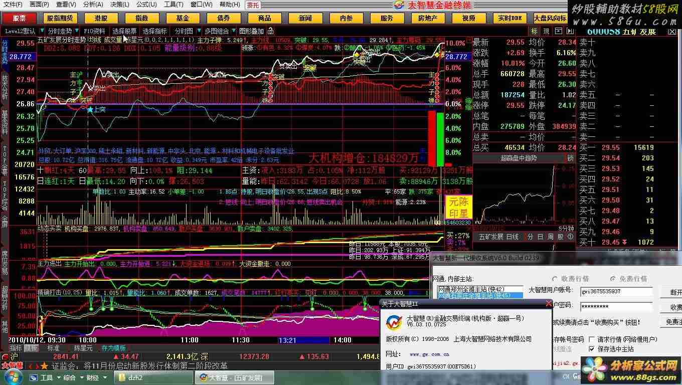The width and height of the screenshot is (682, 385).
Task: Open the 工具(T) menu
Action: [173, 5]
